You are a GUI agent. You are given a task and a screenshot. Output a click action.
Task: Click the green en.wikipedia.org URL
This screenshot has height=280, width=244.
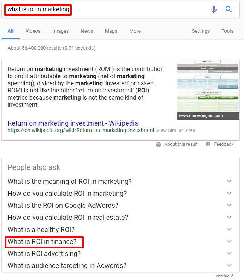(x=81, y=130)
